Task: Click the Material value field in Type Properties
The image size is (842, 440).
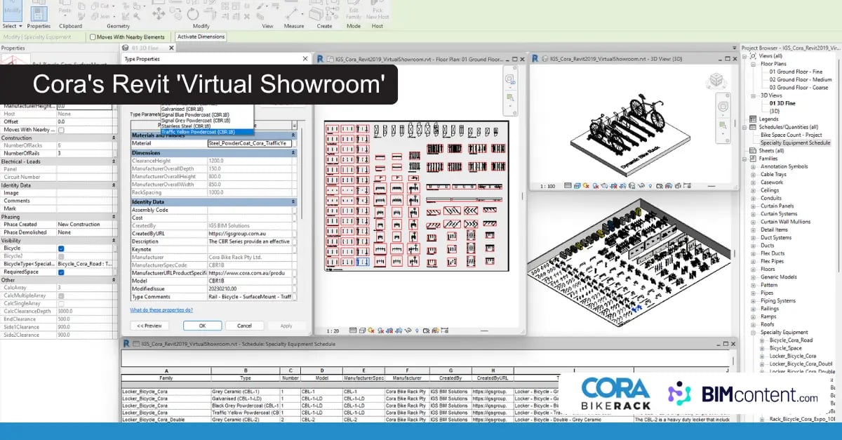Action: (249, 143)
